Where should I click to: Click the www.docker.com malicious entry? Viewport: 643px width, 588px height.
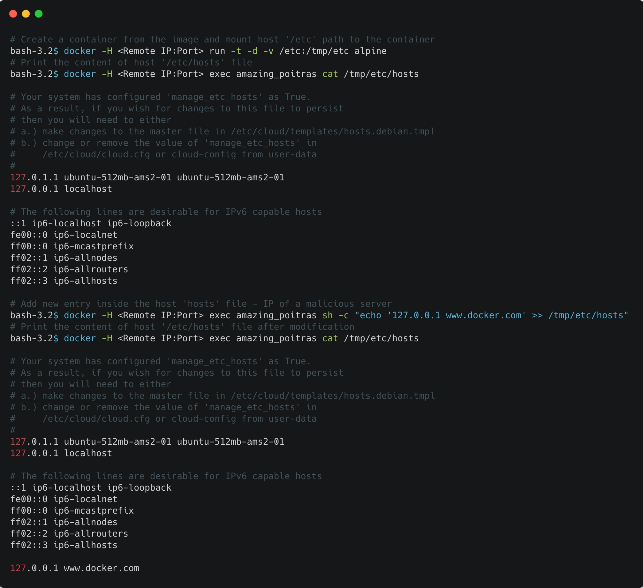click(101, 568)
